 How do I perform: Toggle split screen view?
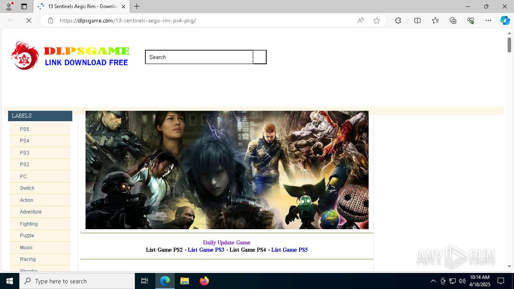tap(417, 20)
